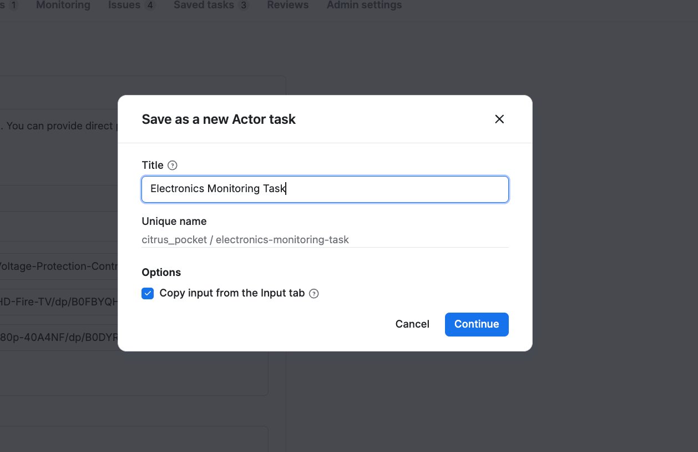The width and height of the screenshot is (698, 452).
Task: Go to the Reviews tab
Action: (288, 6)
